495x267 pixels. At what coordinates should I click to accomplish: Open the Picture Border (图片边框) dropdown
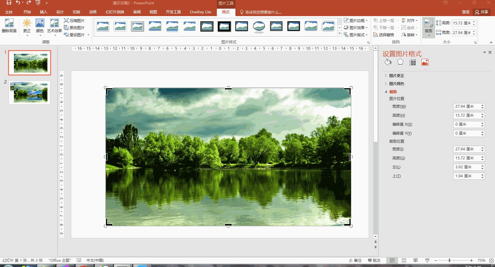pos(356,20)
